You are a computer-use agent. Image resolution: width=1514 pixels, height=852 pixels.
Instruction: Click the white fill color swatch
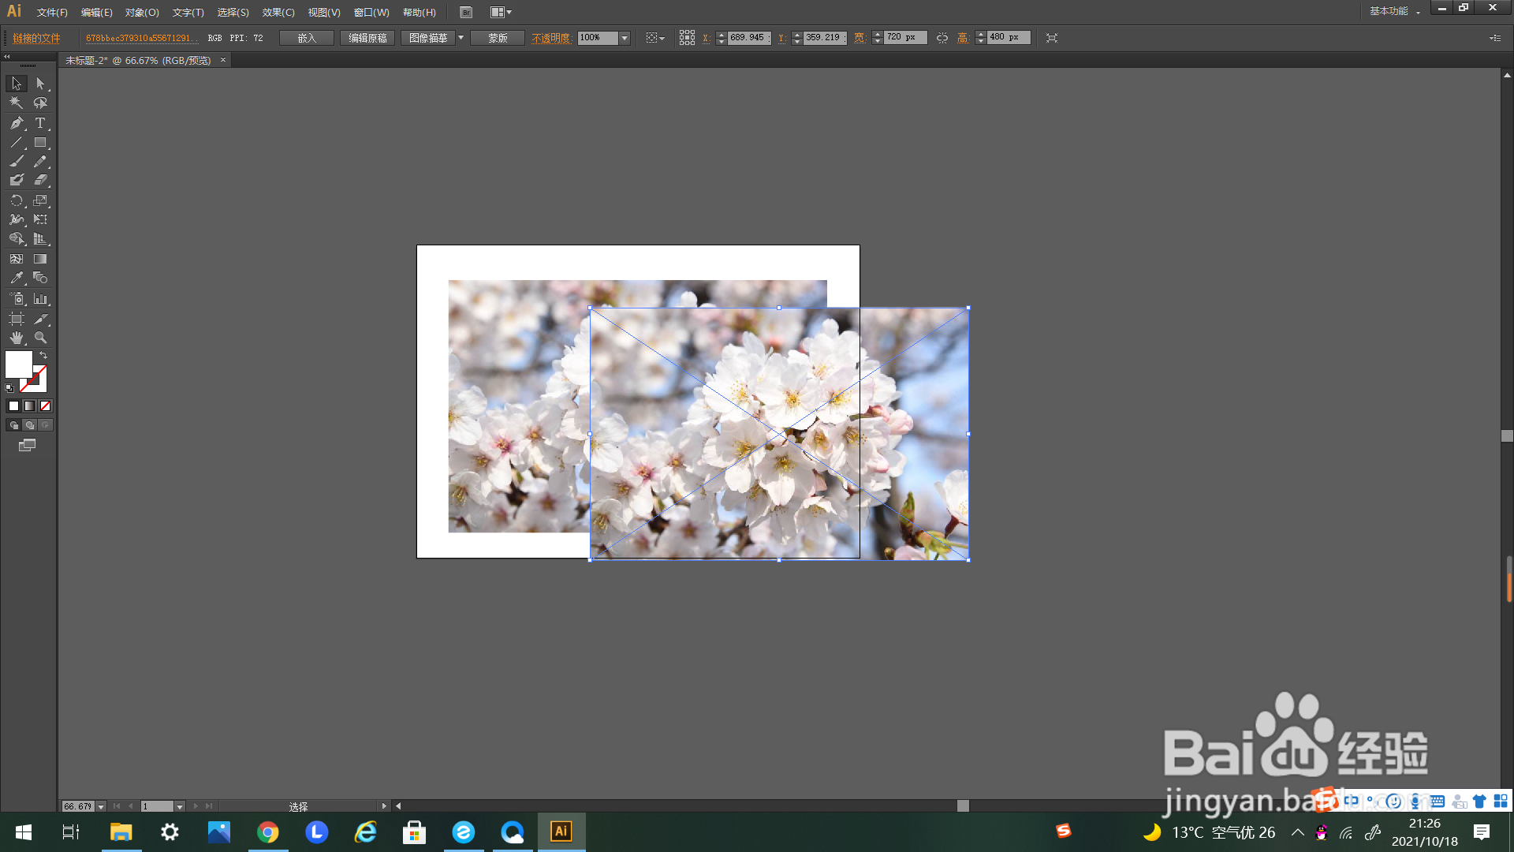click(x=18, y=364)
